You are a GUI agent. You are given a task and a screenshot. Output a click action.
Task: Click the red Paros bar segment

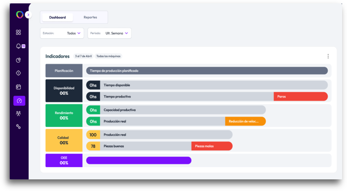click(x=300, y=96)
